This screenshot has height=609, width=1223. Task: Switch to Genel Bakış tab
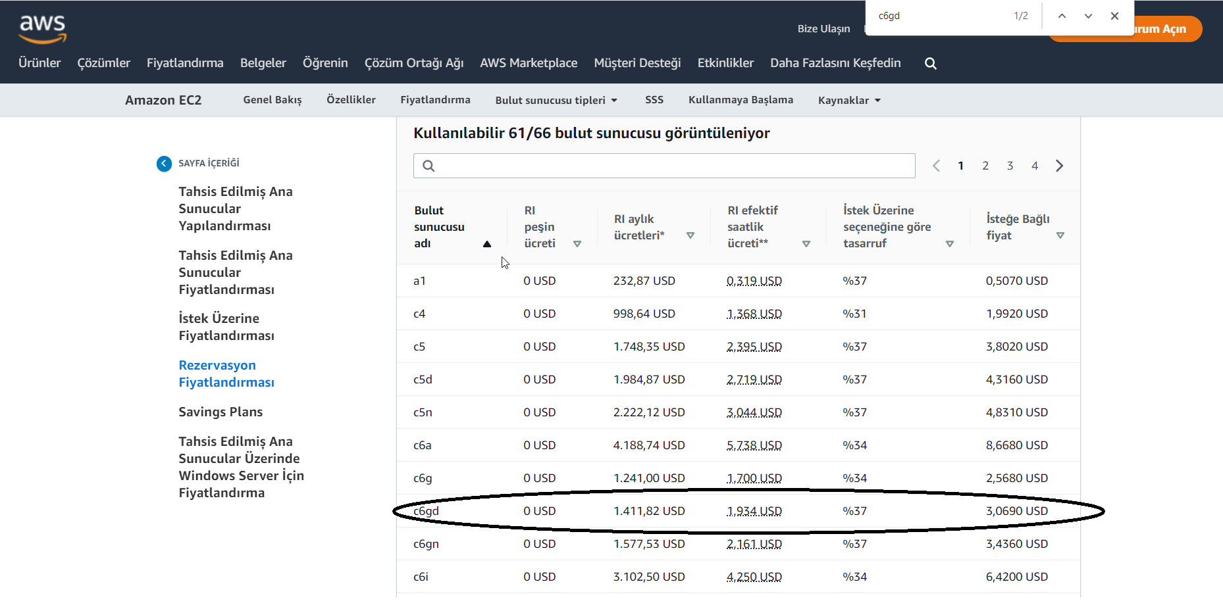pos(273,100)
